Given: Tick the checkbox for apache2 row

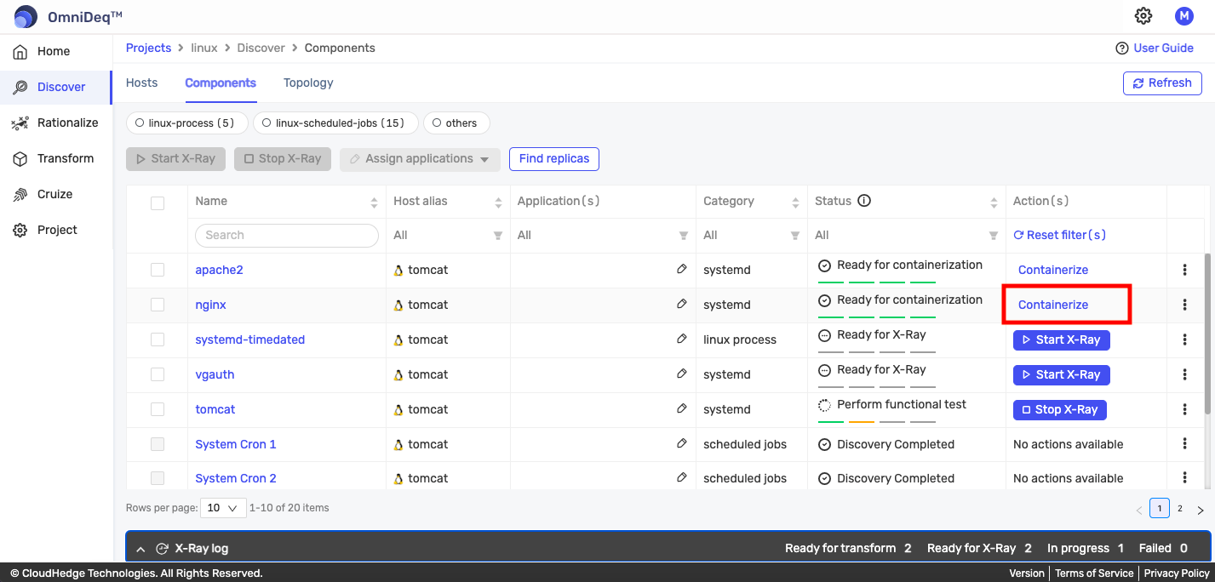Looking at the screenshot, I should click(158, 270).
